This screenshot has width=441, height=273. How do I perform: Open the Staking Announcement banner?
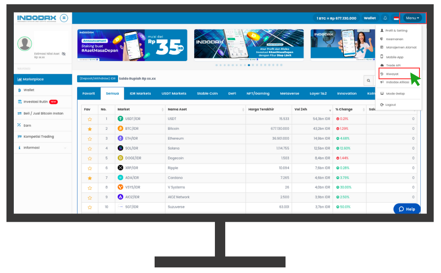[132, 45]
